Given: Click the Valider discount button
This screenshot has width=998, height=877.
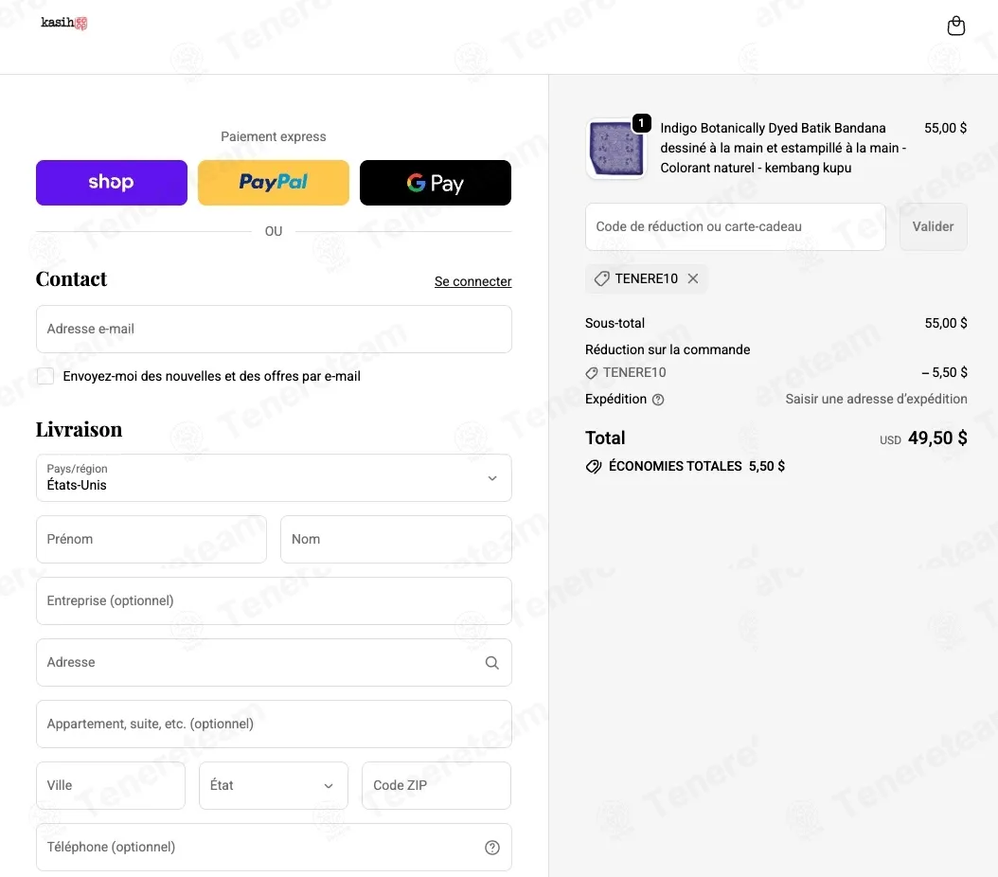Looking at the screenshot, I should [933, 226].
